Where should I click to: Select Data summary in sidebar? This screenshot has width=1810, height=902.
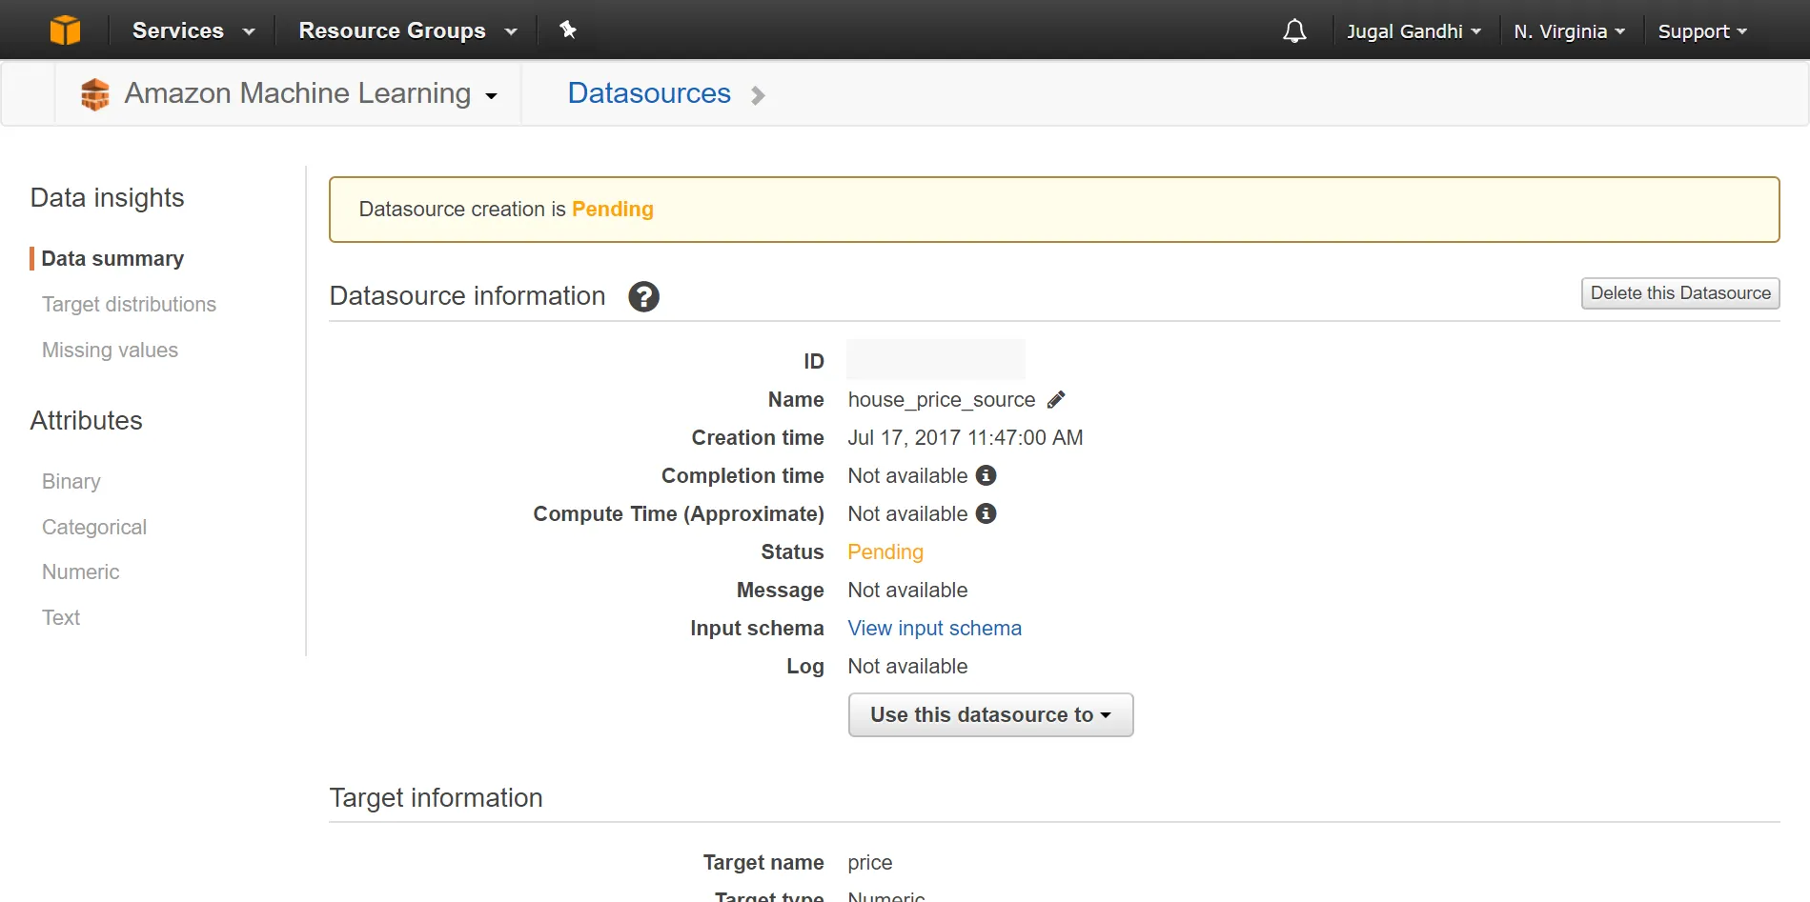pyautogui.click(x=112, y=258)
